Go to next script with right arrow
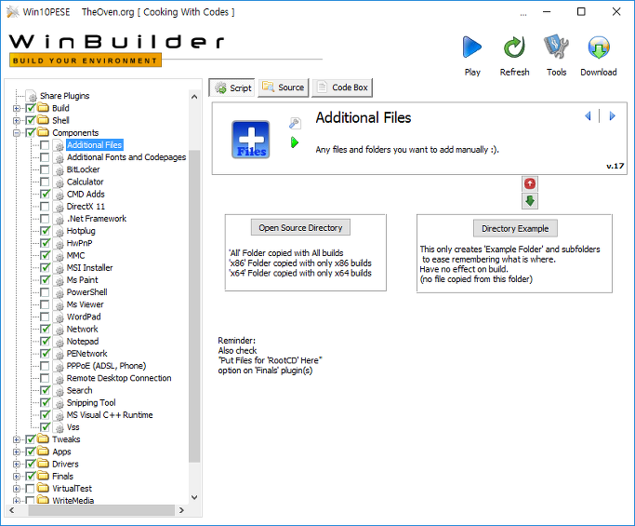 [612, 116]
